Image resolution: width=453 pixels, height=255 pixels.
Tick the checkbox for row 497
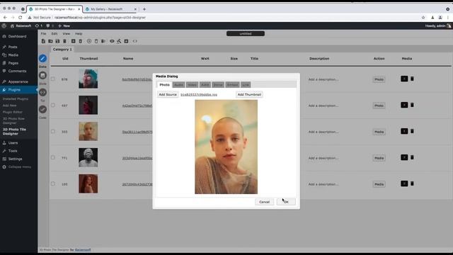53,105
